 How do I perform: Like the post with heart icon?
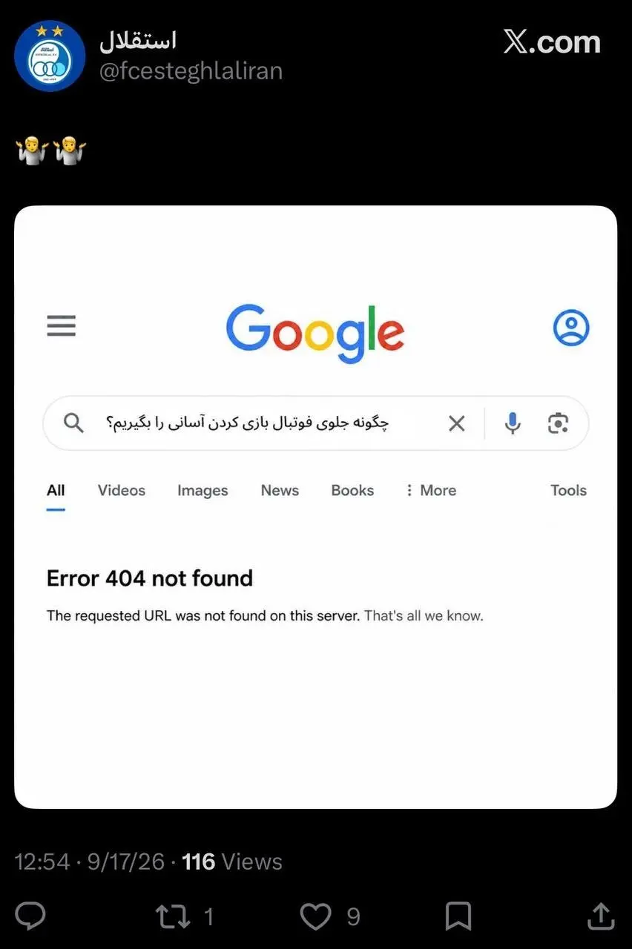(x=315, y=917)
